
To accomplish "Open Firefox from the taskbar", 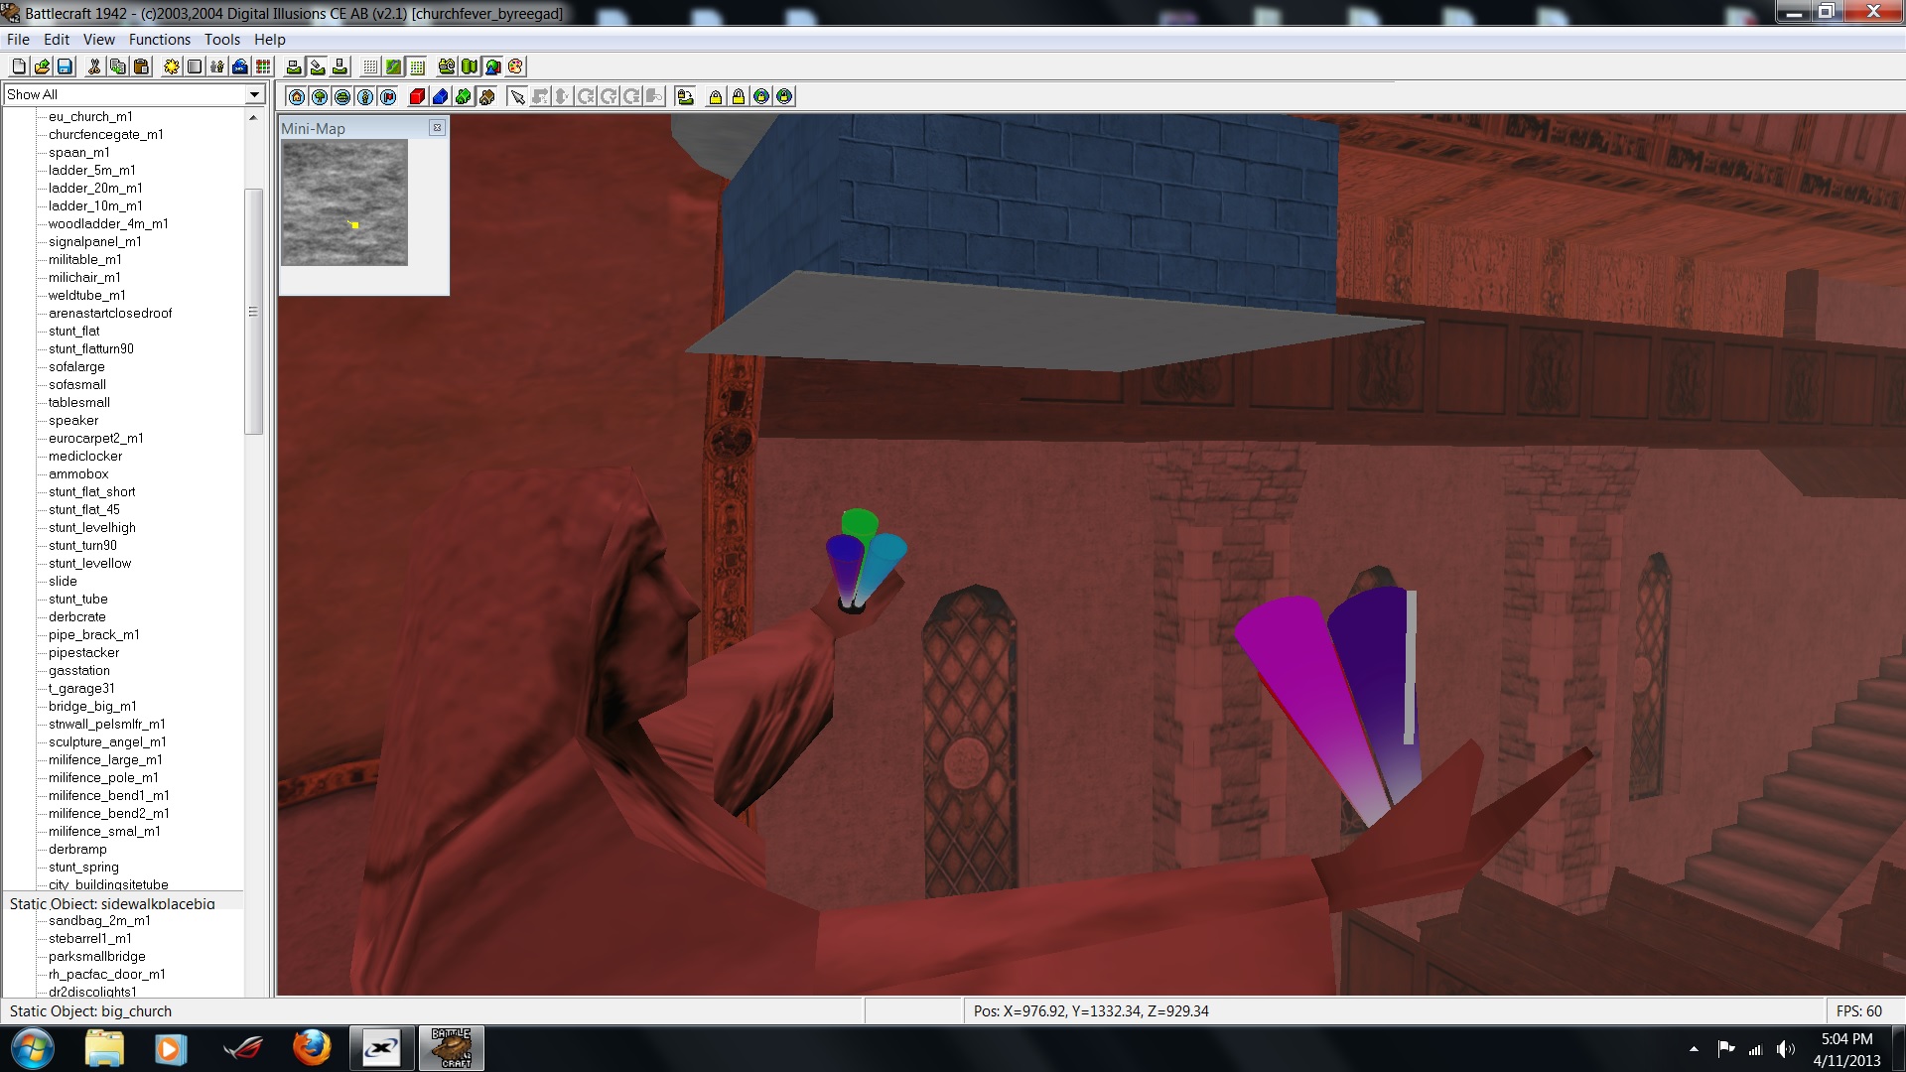I will point(312,1048).
